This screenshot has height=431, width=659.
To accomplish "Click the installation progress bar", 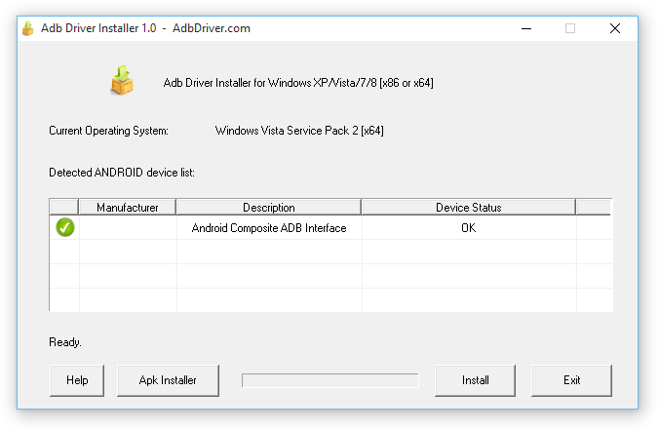I will pos(329,380).
